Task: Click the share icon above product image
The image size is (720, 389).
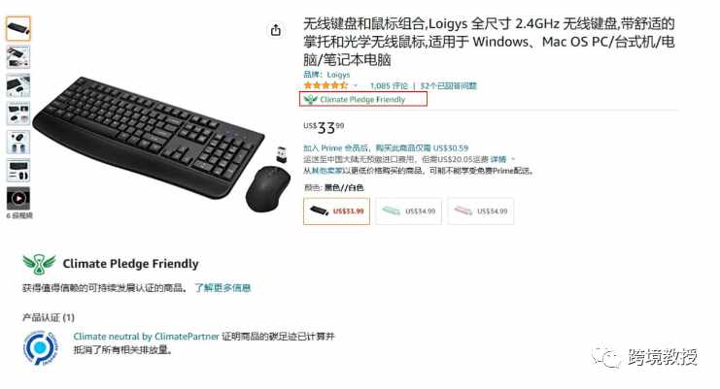Action: click(276, 30)
